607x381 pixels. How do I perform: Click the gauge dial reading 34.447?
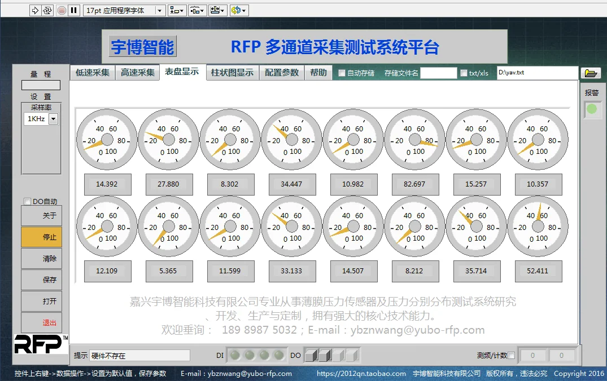pos(291,140)
